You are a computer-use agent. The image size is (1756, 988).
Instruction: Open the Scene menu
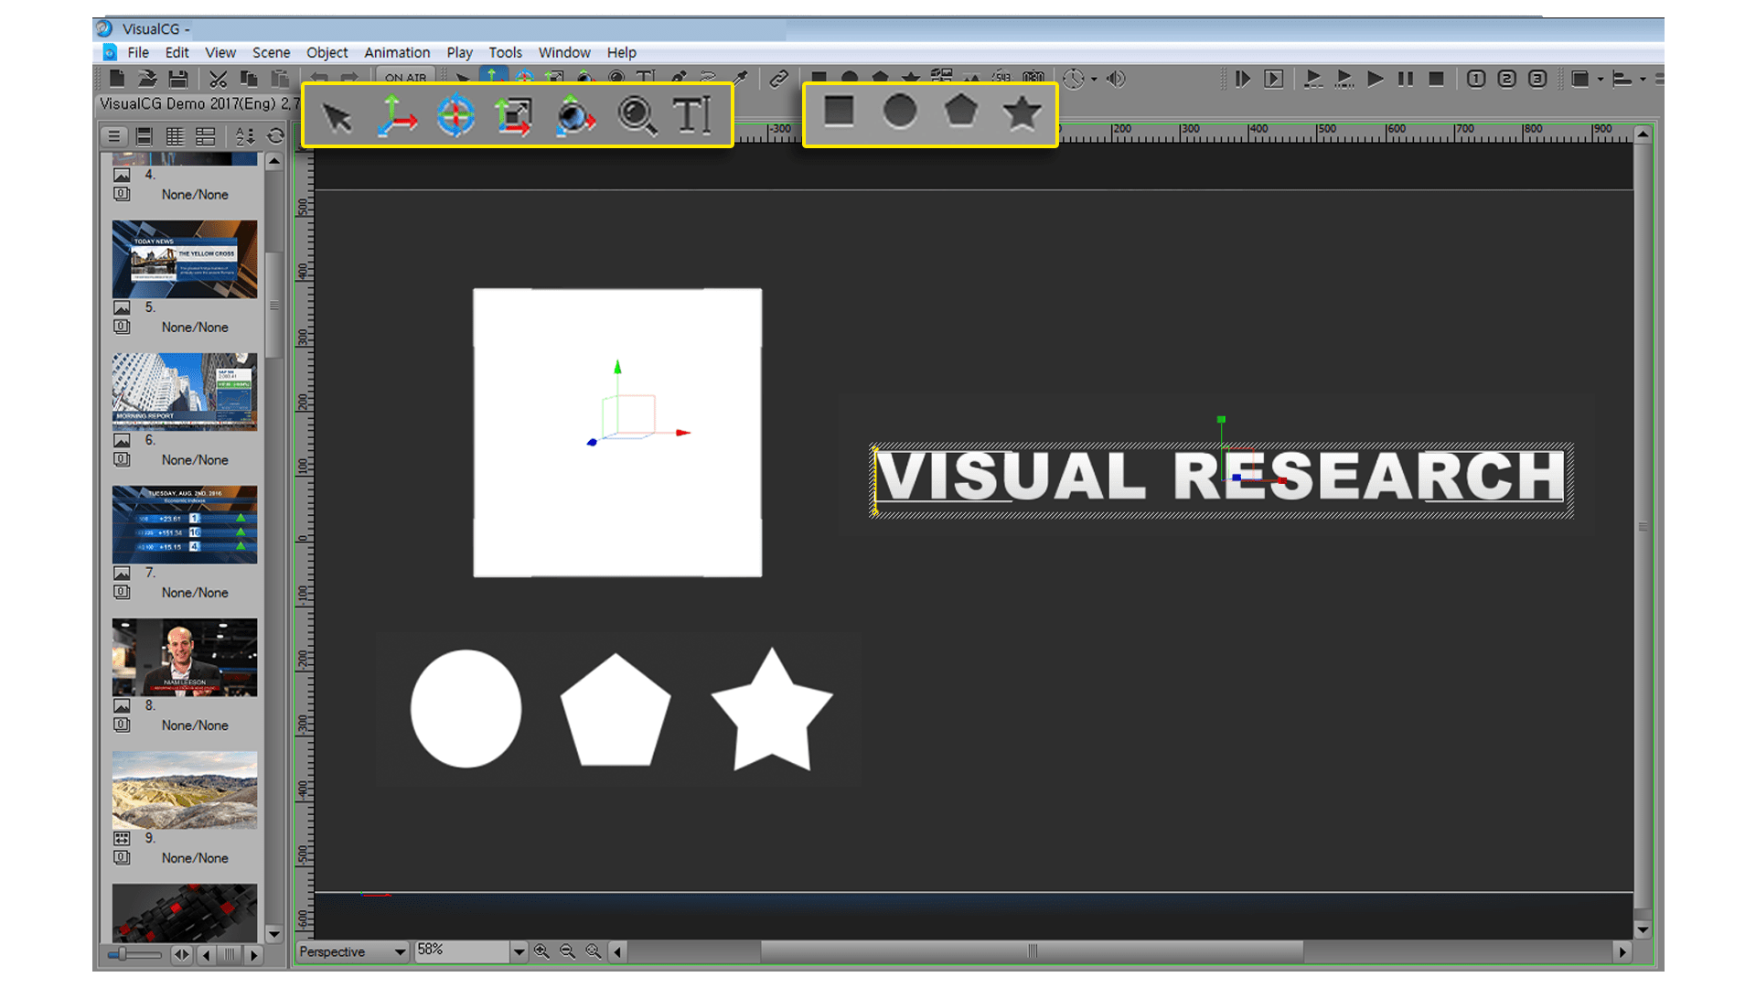click(271, 52)
